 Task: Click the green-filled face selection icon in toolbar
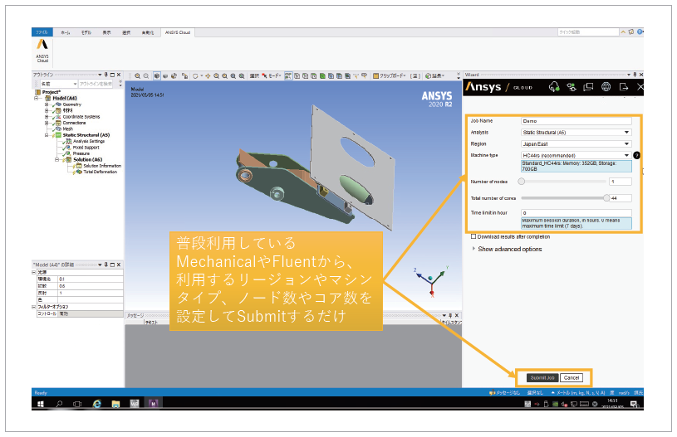pos(322,75)
